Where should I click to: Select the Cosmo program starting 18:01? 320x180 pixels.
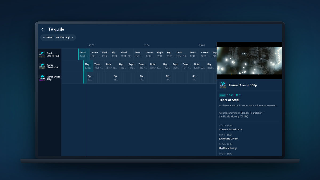coord(95,54)
